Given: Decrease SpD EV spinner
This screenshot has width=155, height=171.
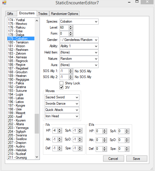Looking at the screenshot, I should 127,141.
